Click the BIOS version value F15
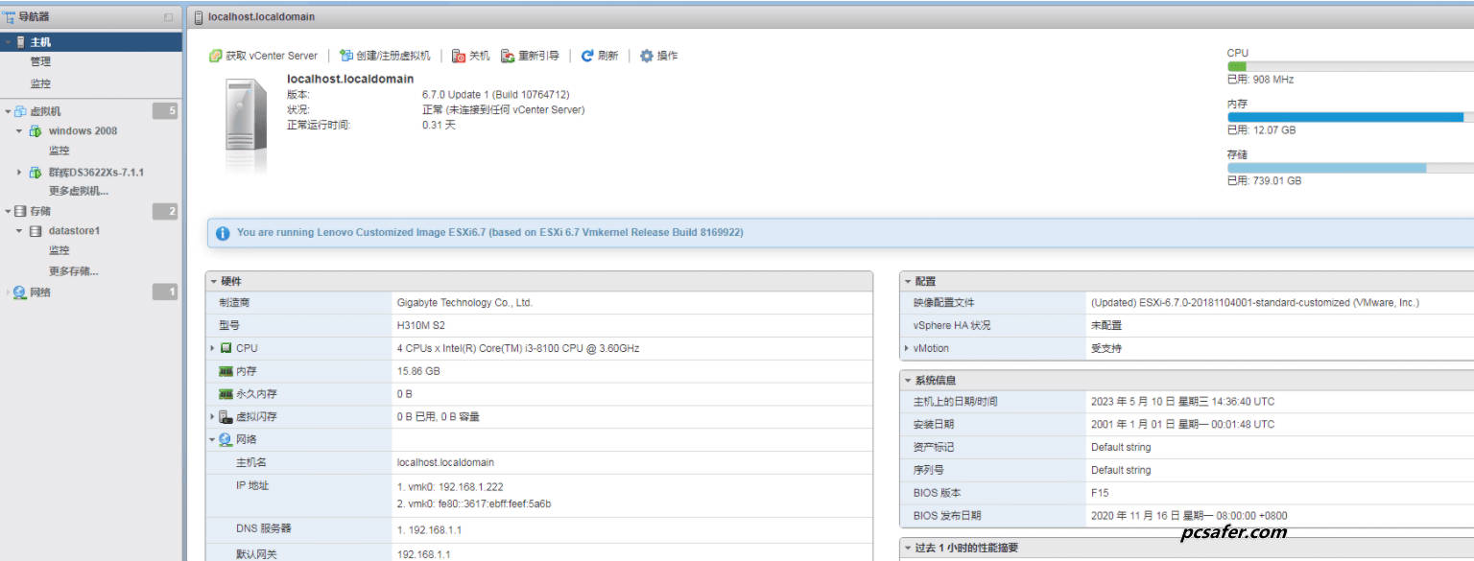Image resolution: width=1474 pixels, height=561 pixels. (1100, 493)
